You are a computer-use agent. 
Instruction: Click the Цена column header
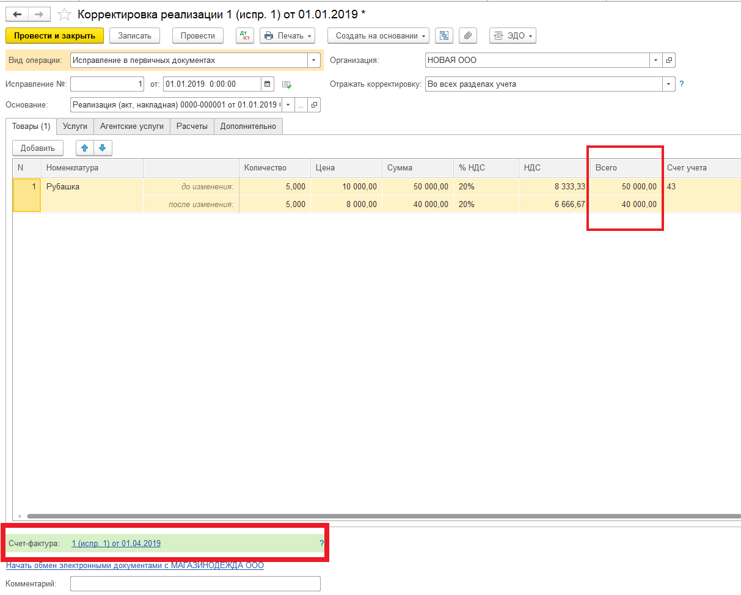pyautogui.click(x=346, y=168)
